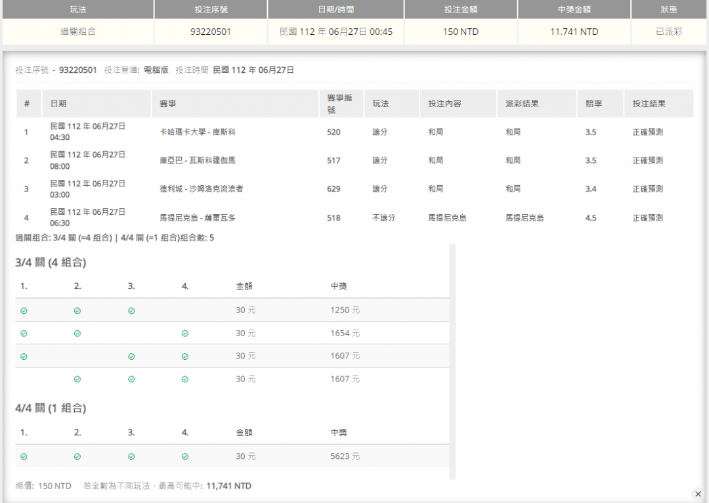The width and height of the screenshot is (709, 503).
Task: Click the 投注結果 column header
Action: coord(649,104)
